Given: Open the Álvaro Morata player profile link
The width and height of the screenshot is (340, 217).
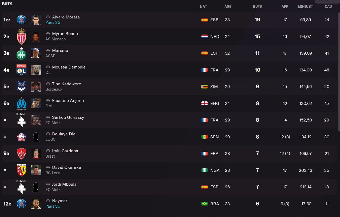Looking at the screenshot, I should (x=66, y=17).
